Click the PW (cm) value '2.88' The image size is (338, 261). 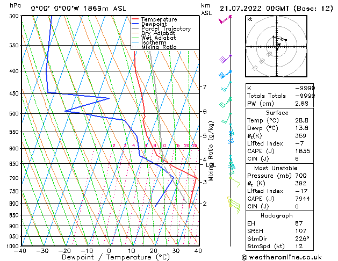coord(301,104)
